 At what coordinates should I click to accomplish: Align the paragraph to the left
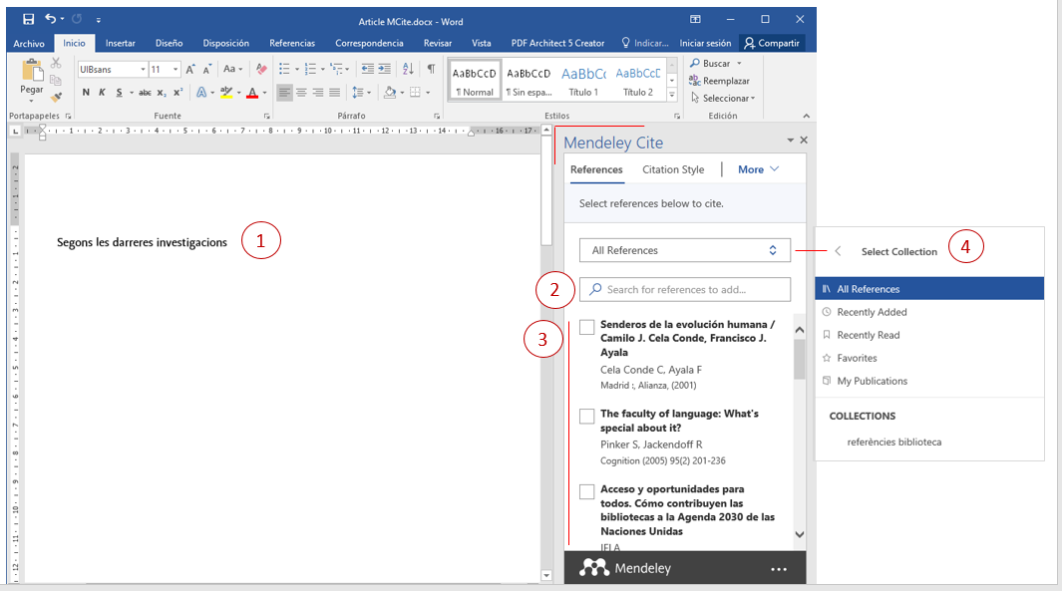tap(285, 93)
